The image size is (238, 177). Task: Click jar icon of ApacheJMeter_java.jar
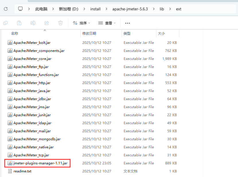pyautogui.click(x=10, y=91)
